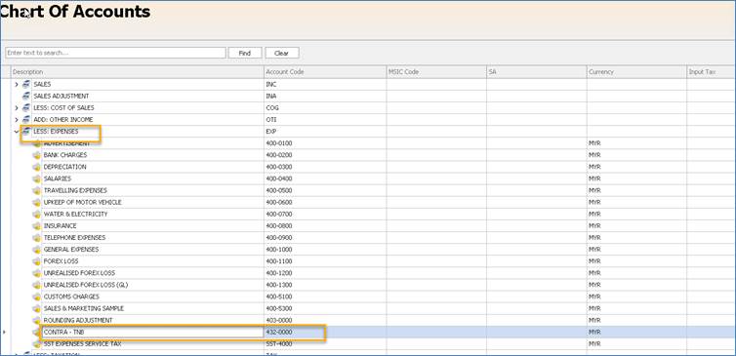Click the EXP account code cell
736x356 pixels.
270,132
